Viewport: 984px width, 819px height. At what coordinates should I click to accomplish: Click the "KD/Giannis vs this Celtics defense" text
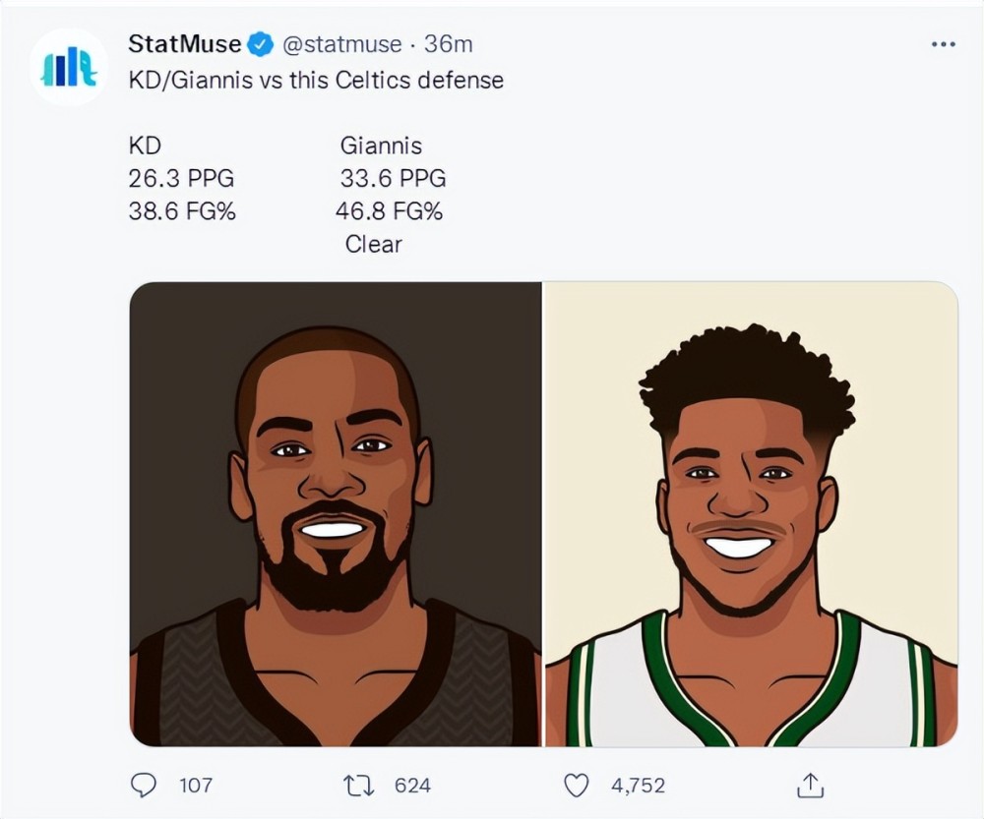pyautogui.click(x=316, y=80)
